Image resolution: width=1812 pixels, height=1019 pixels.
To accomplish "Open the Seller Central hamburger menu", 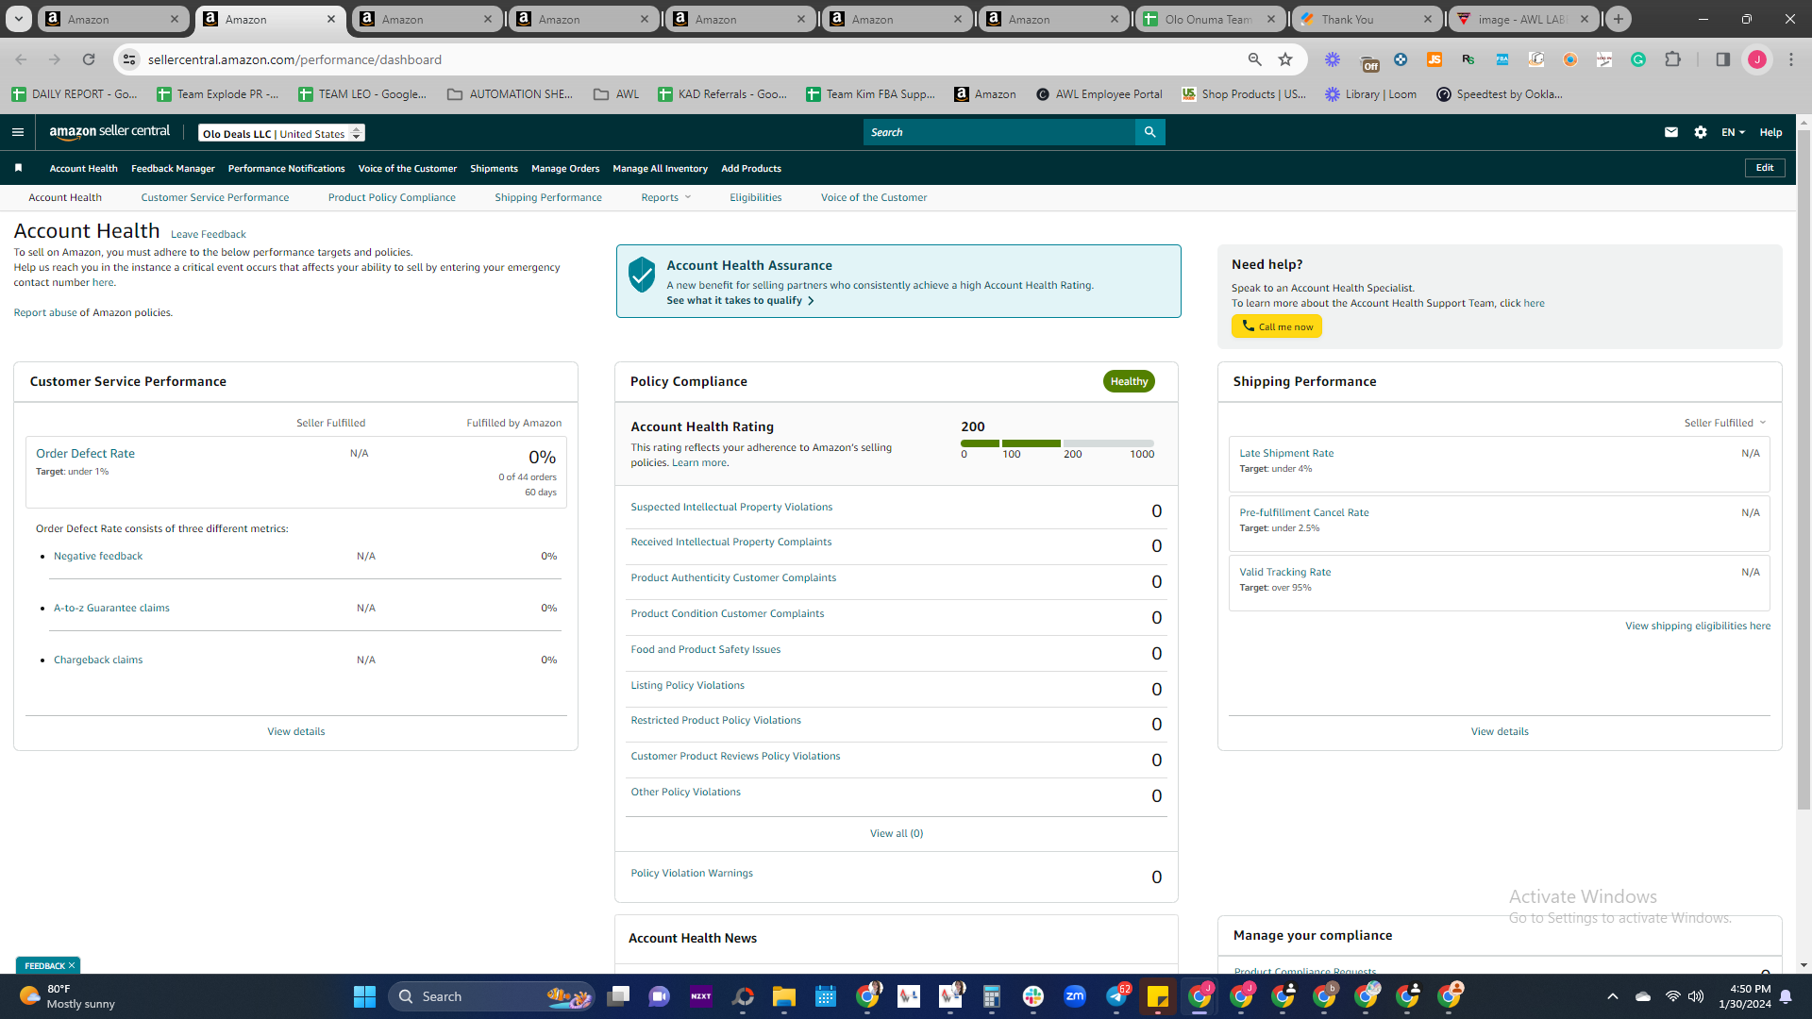I will point(18,132).
